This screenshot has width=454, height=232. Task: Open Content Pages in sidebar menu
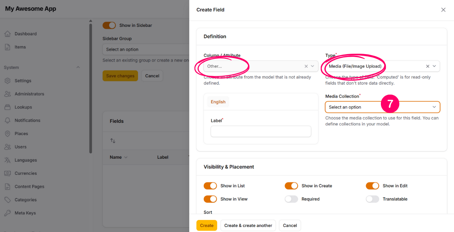29,187
